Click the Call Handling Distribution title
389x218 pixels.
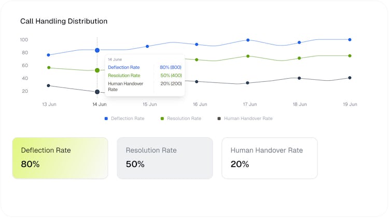(x=64, y=21)
